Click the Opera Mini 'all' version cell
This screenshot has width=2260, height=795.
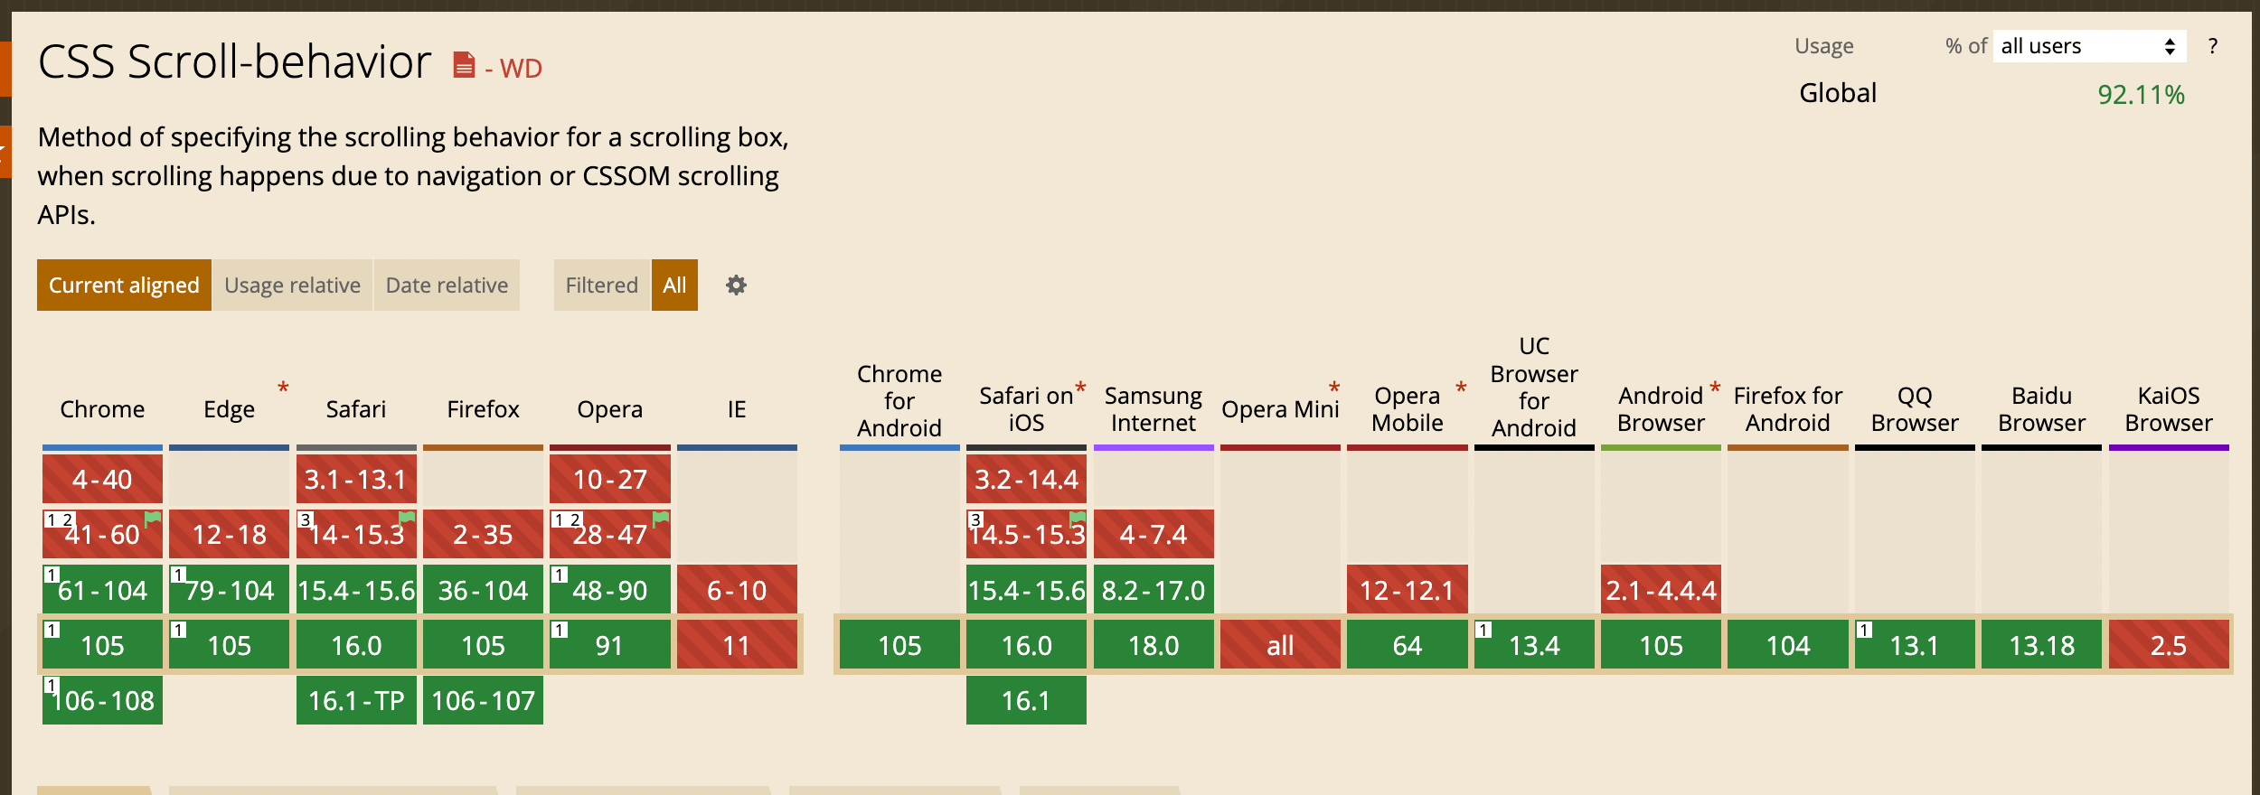pos(1280,644)
